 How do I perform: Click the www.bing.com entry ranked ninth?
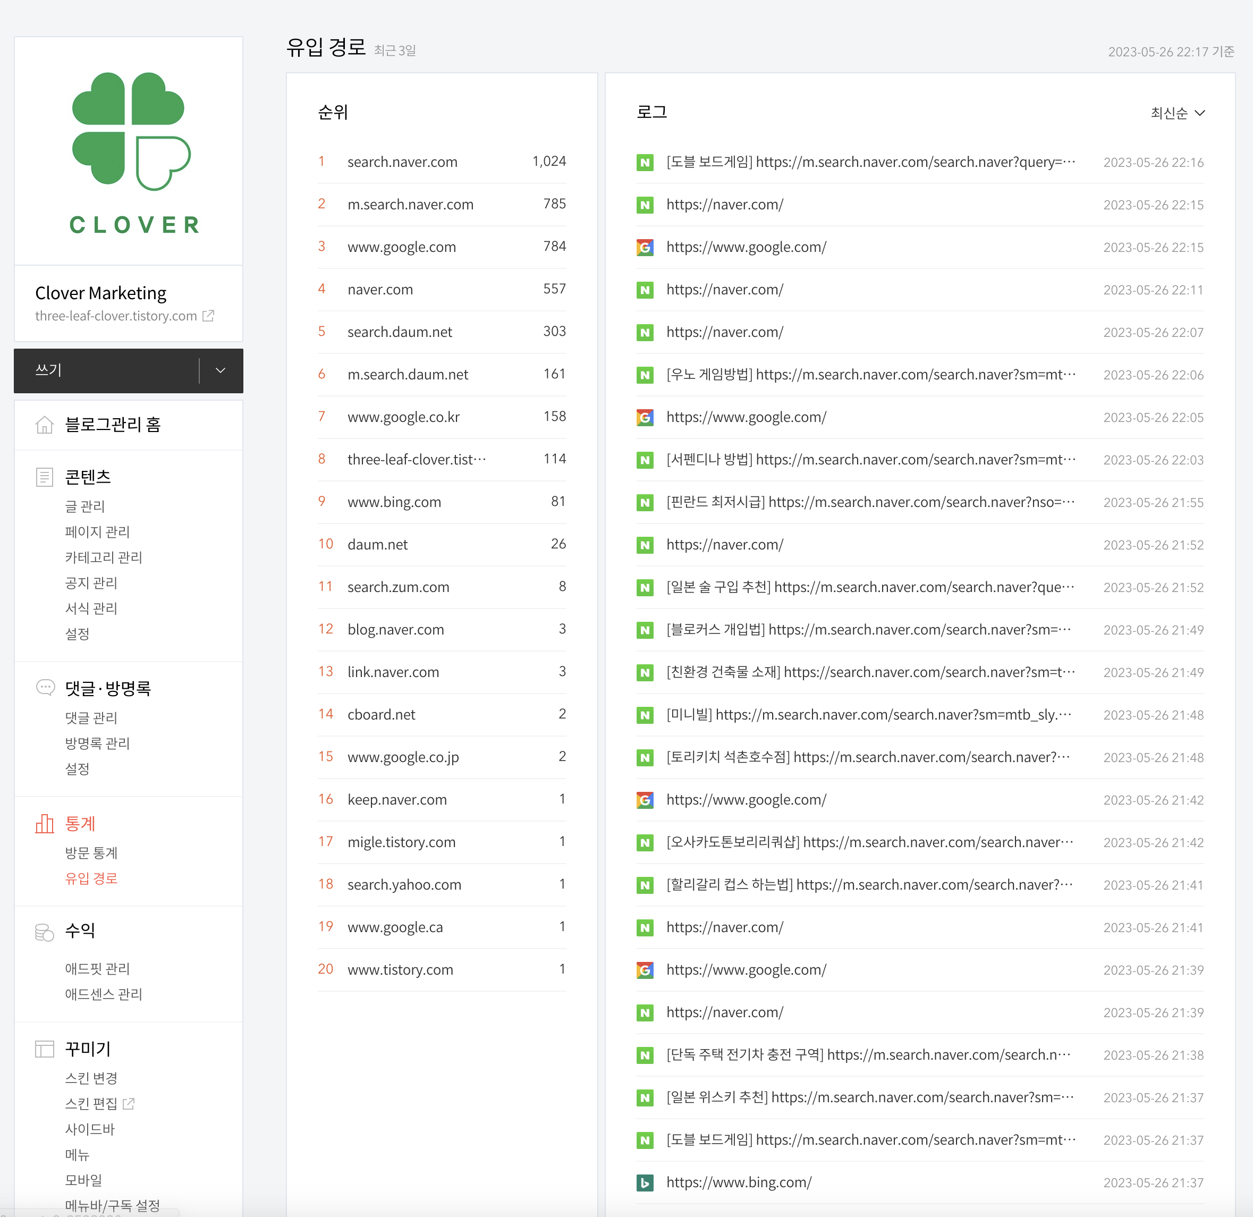pyautogui.click(x=394, y=502)
